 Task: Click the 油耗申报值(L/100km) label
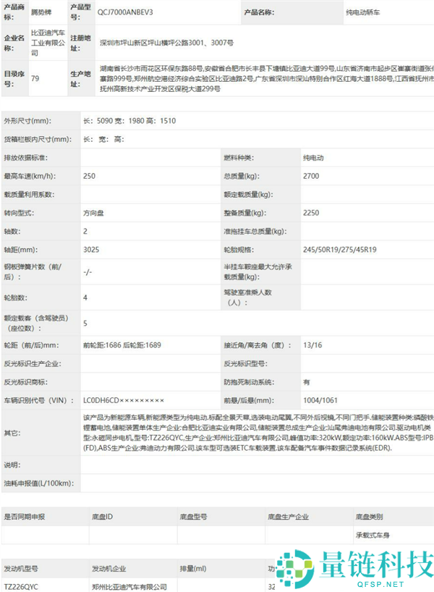click(39, 483)
